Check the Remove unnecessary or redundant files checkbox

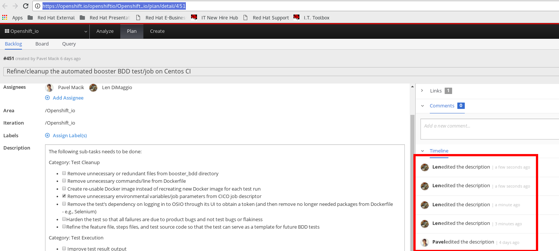click(64, 173)
